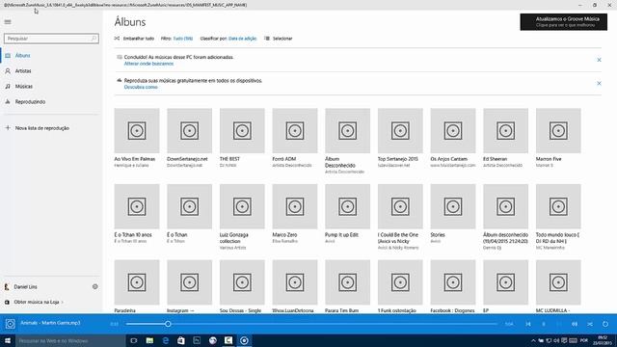Open Stories album cover
This screenshot has height=347, width=617.
point(453,206)
